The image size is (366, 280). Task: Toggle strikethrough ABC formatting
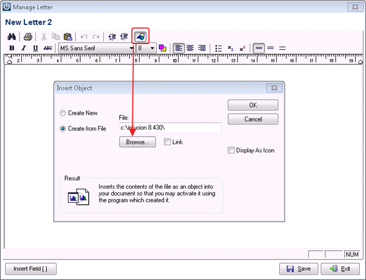[48, 48]
